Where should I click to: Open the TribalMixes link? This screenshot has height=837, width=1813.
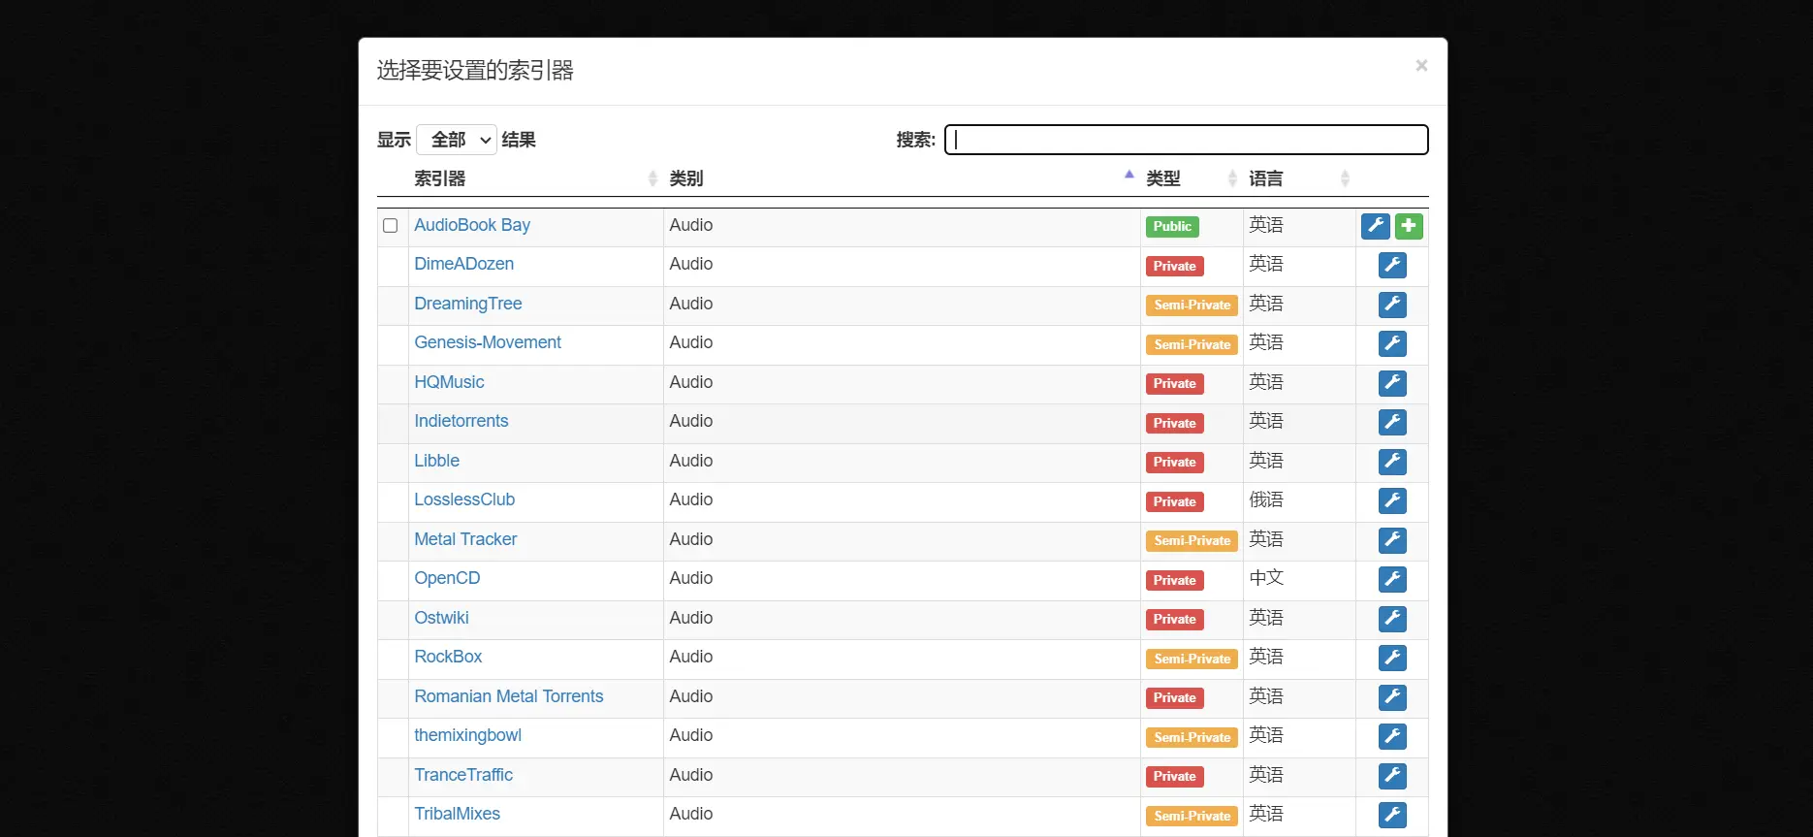(457, 814)
